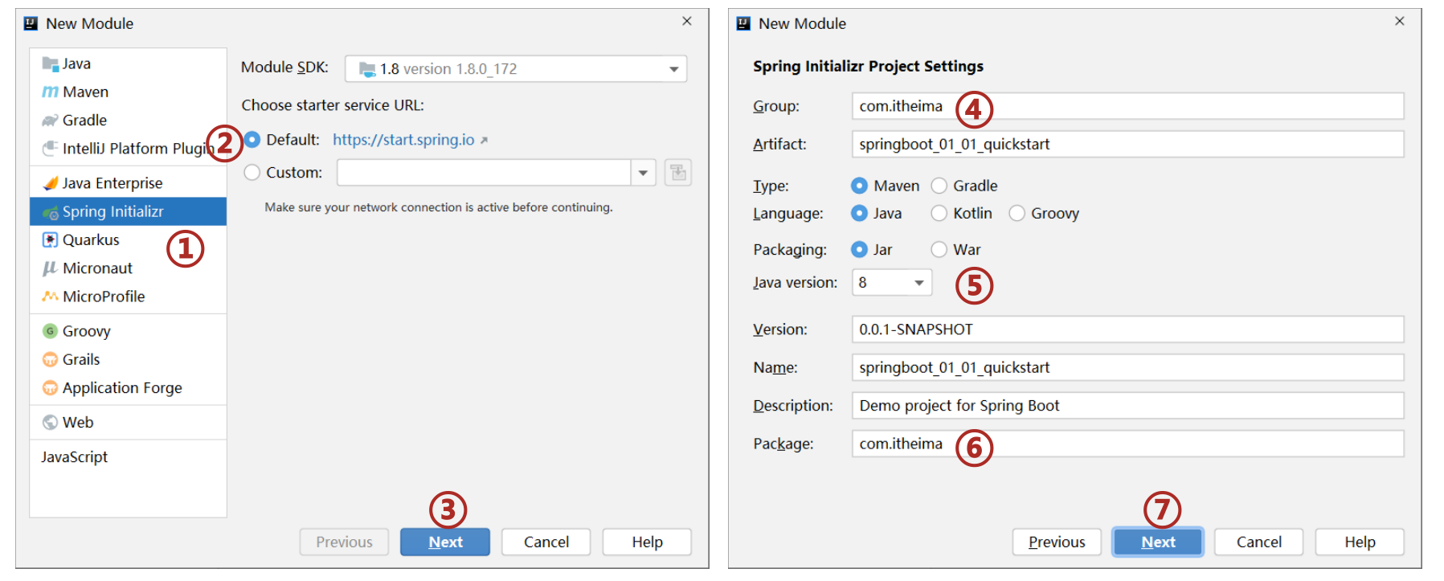This screenshot has height=581, width=1444.
Task: Select the Default starter URL radio button
Action: [252, 140]
